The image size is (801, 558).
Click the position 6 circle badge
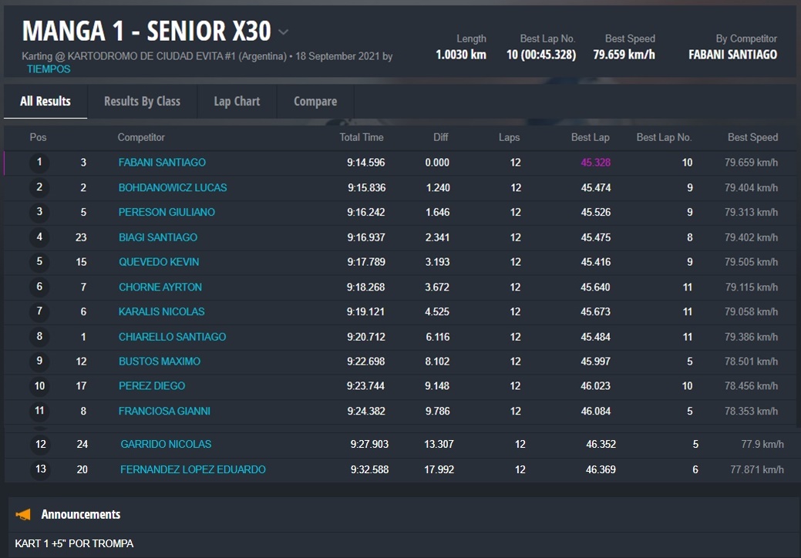click(39, 287)
